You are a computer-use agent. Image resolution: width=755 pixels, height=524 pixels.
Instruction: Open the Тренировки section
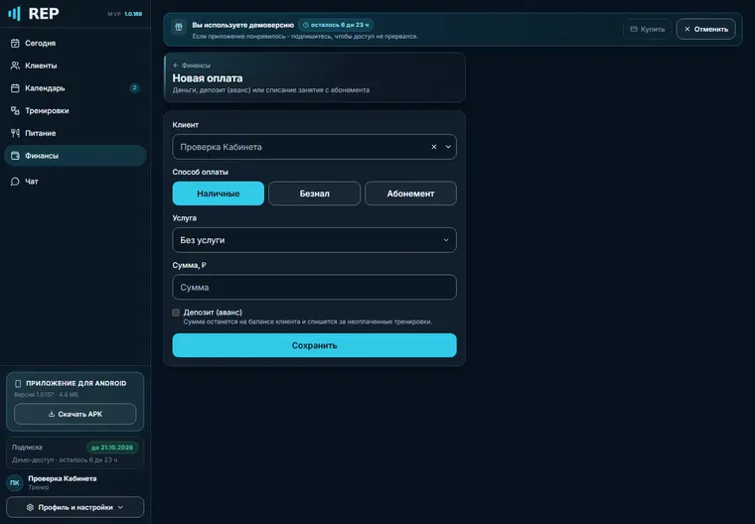click(x=75, y=111)
